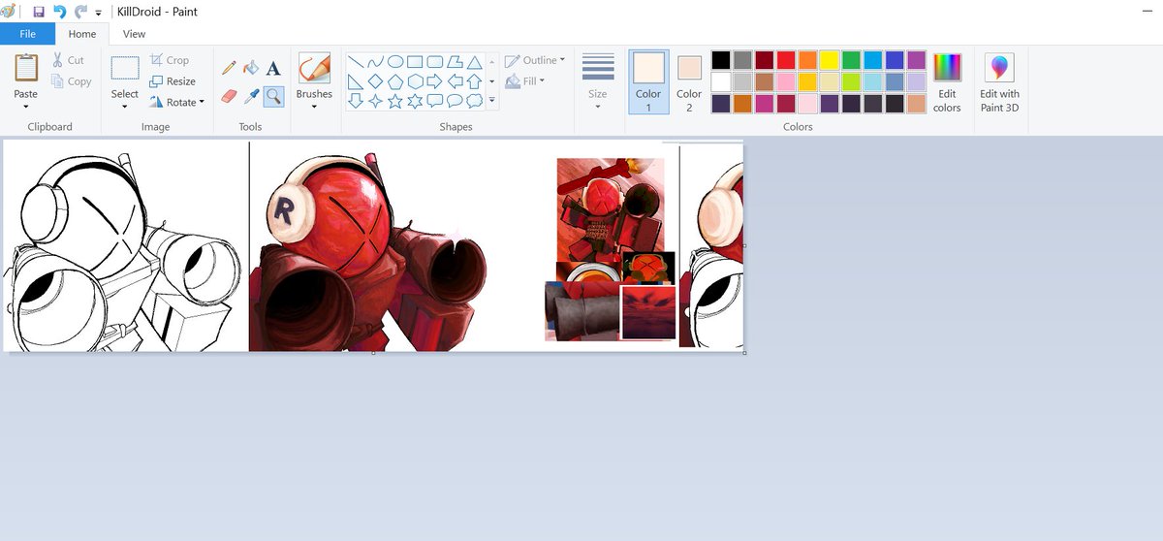Activate Color 2 background selector
Screen dimensions: 1163x541
click(689, 81)
